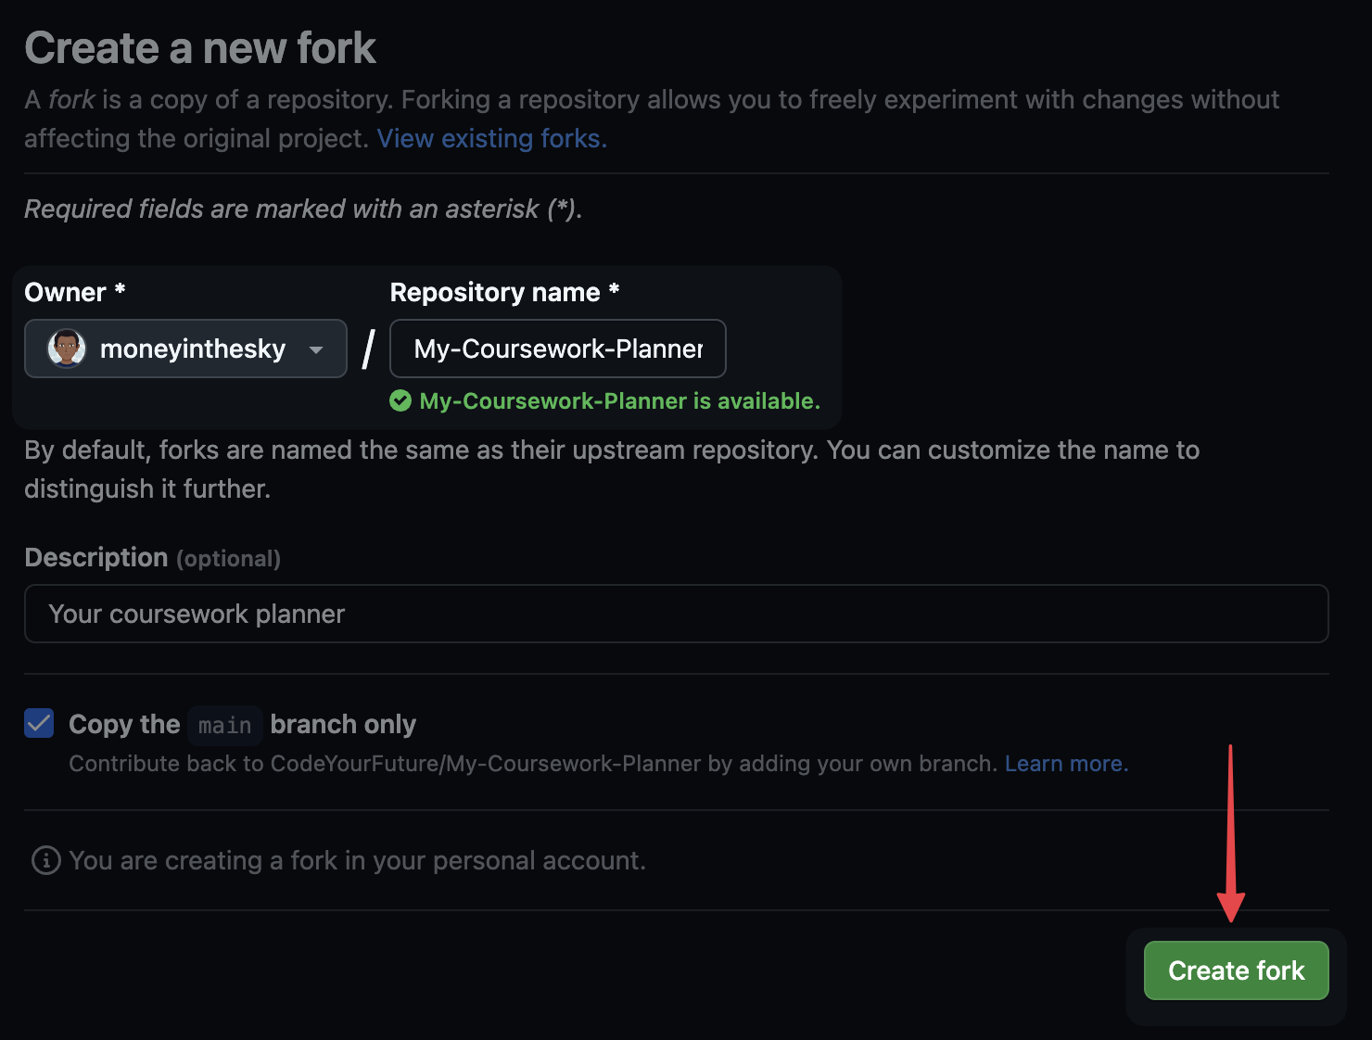Open the View existing forks link

[491, 138]
